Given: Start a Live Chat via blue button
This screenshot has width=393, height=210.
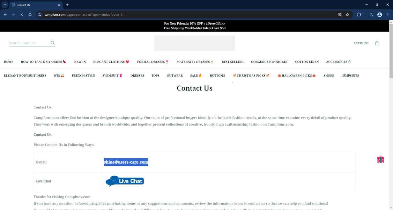Looking at the screenshot, I should pyautogui.click(x=125, y=181).
